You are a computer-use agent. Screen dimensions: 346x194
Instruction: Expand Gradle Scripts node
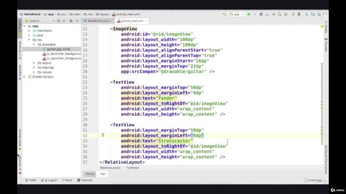[24, 77]
